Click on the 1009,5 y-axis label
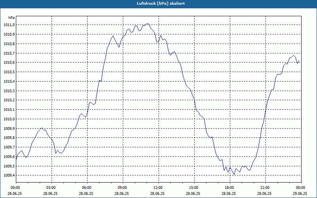The width and height of the screenshot is (317, 198). coord(9,166)
